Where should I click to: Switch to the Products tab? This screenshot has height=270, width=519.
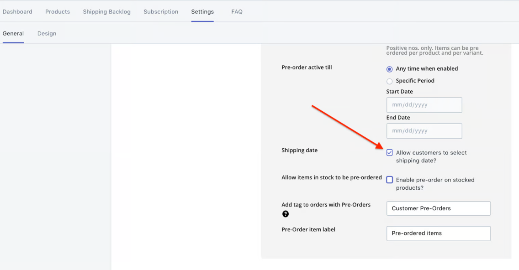point(58,11)
